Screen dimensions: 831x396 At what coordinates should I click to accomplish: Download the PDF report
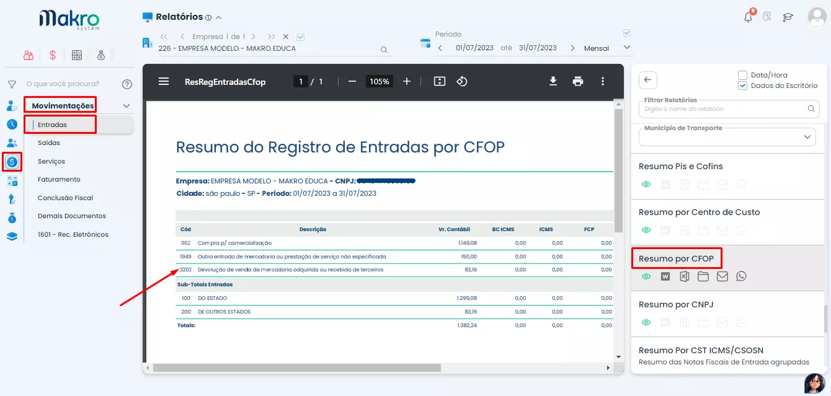click(553, 81)
